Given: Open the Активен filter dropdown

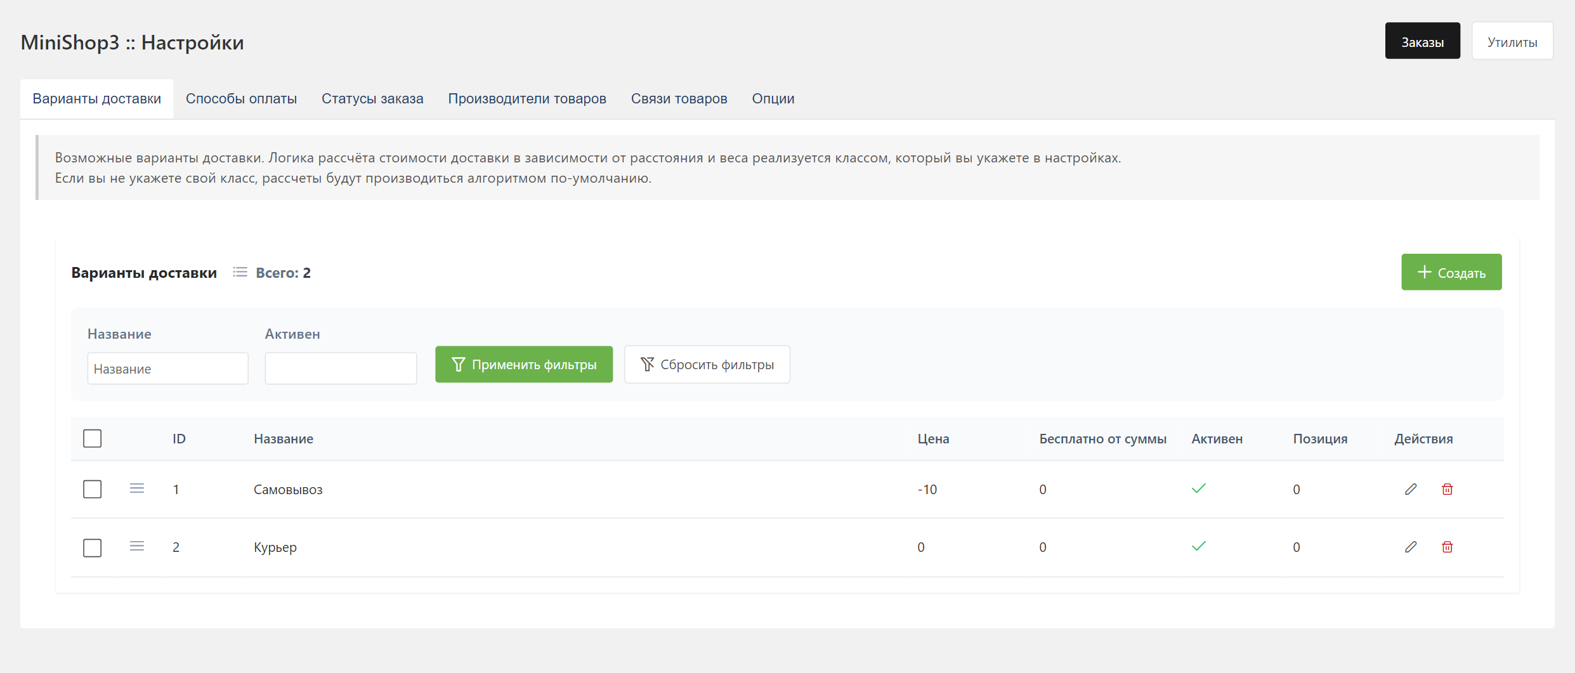Looking at the screenshot, I should pyautogui.click(x=341, y=368).
